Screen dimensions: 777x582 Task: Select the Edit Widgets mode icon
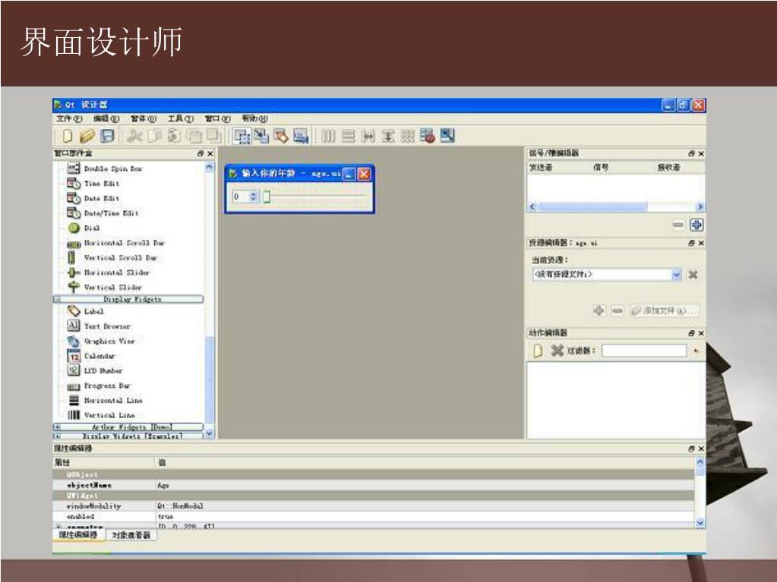242,136
